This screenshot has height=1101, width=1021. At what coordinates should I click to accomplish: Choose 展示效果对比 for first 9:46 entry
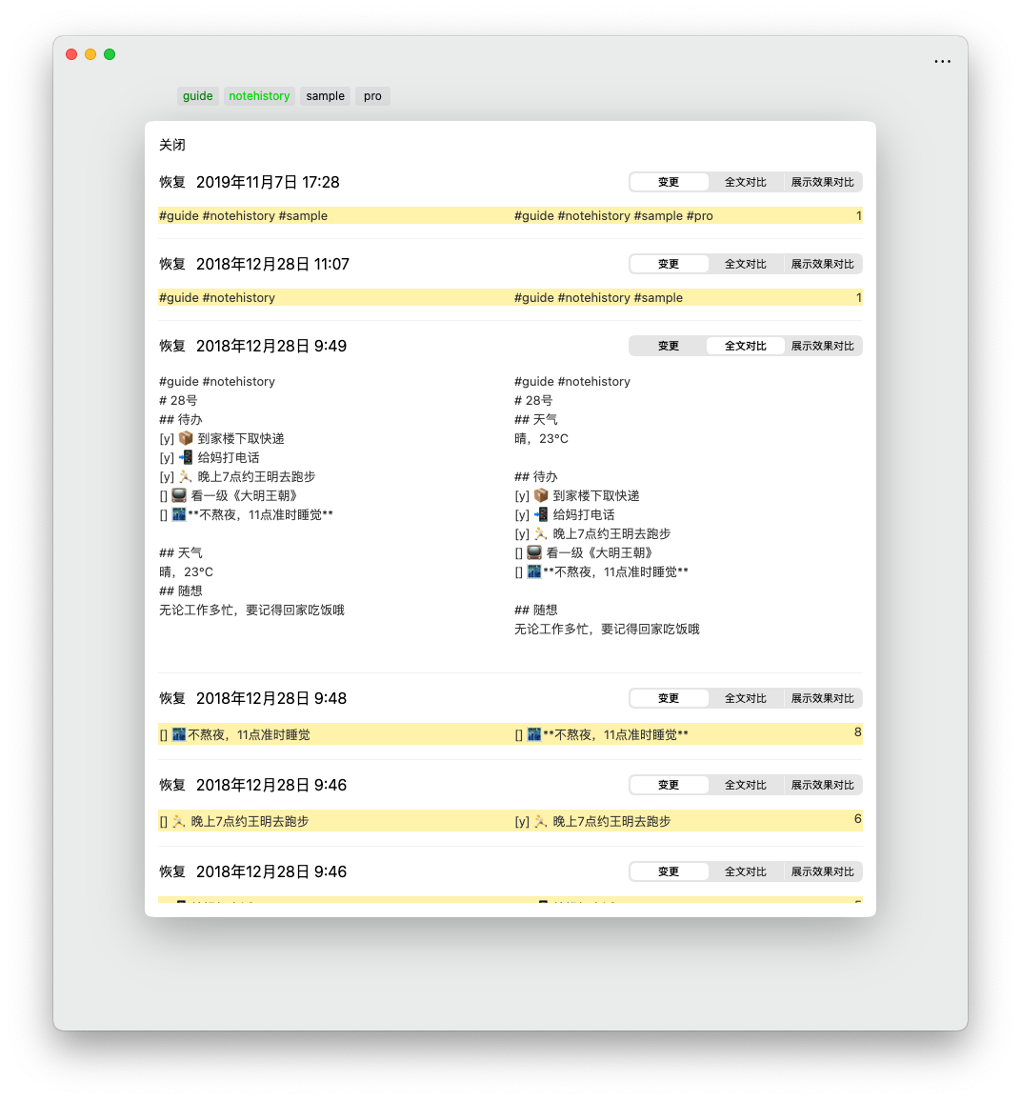pos(822,785)
